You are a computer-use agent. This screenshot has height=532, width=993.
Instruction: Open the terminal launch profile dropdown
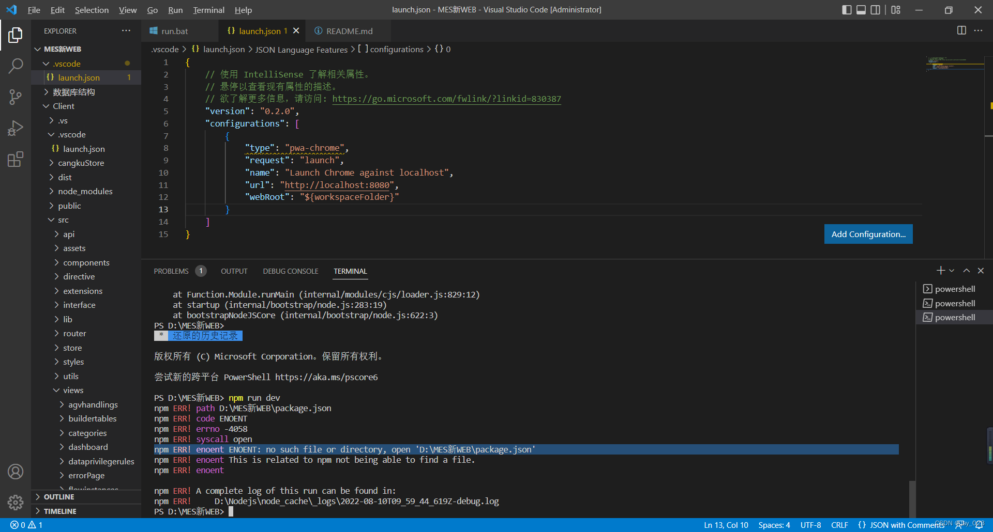[x=952, y=271]
